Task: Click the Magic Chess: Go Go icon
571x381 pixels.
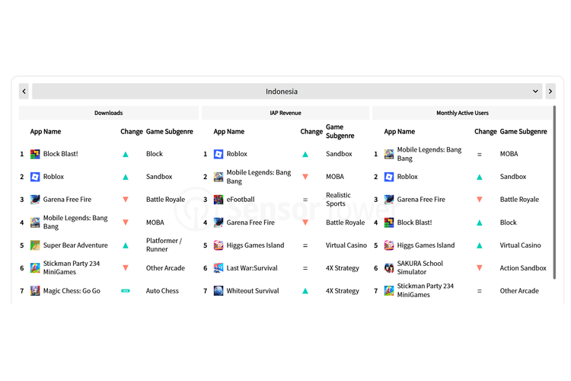Action: point(35,291)
